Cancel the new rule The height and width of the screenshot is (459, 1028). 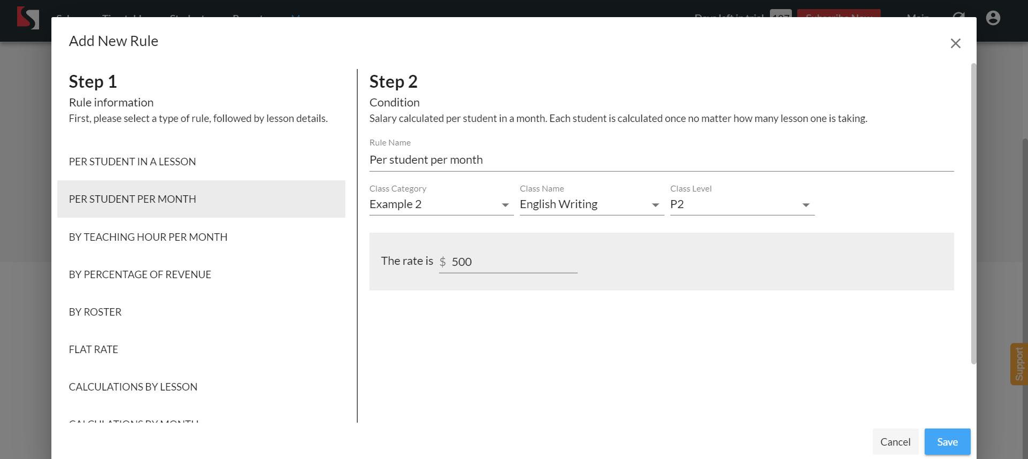[895, 442]
